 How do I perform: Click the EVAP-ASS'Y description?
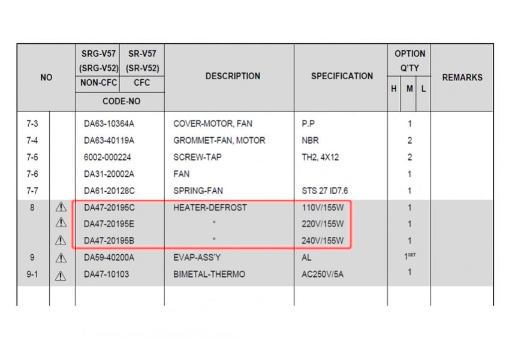pyautogui.click(x=197, y=258)
